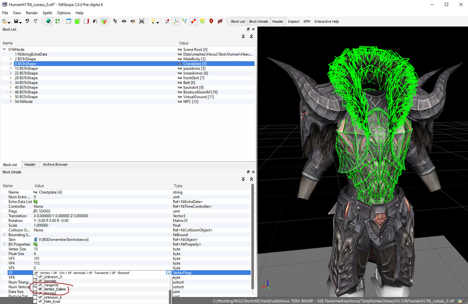Click the wireframe cube view icon
Image resolution: width=468 pixels, height=304 pixels.
69,21
